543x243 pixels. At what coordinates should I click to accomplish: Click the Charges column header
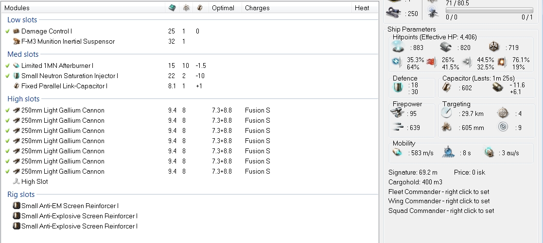pos(257,8)
